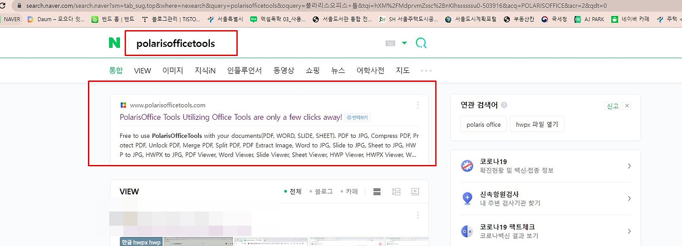
Task: Open the 서울도서관 통합 bookmark
Action: [342, 19]
